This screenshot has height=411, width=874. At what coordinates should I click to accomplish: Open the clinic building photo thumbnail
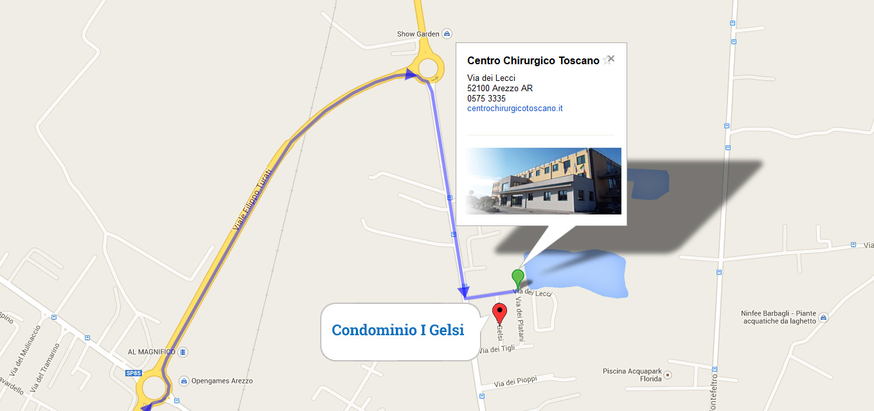pos(543,181)
